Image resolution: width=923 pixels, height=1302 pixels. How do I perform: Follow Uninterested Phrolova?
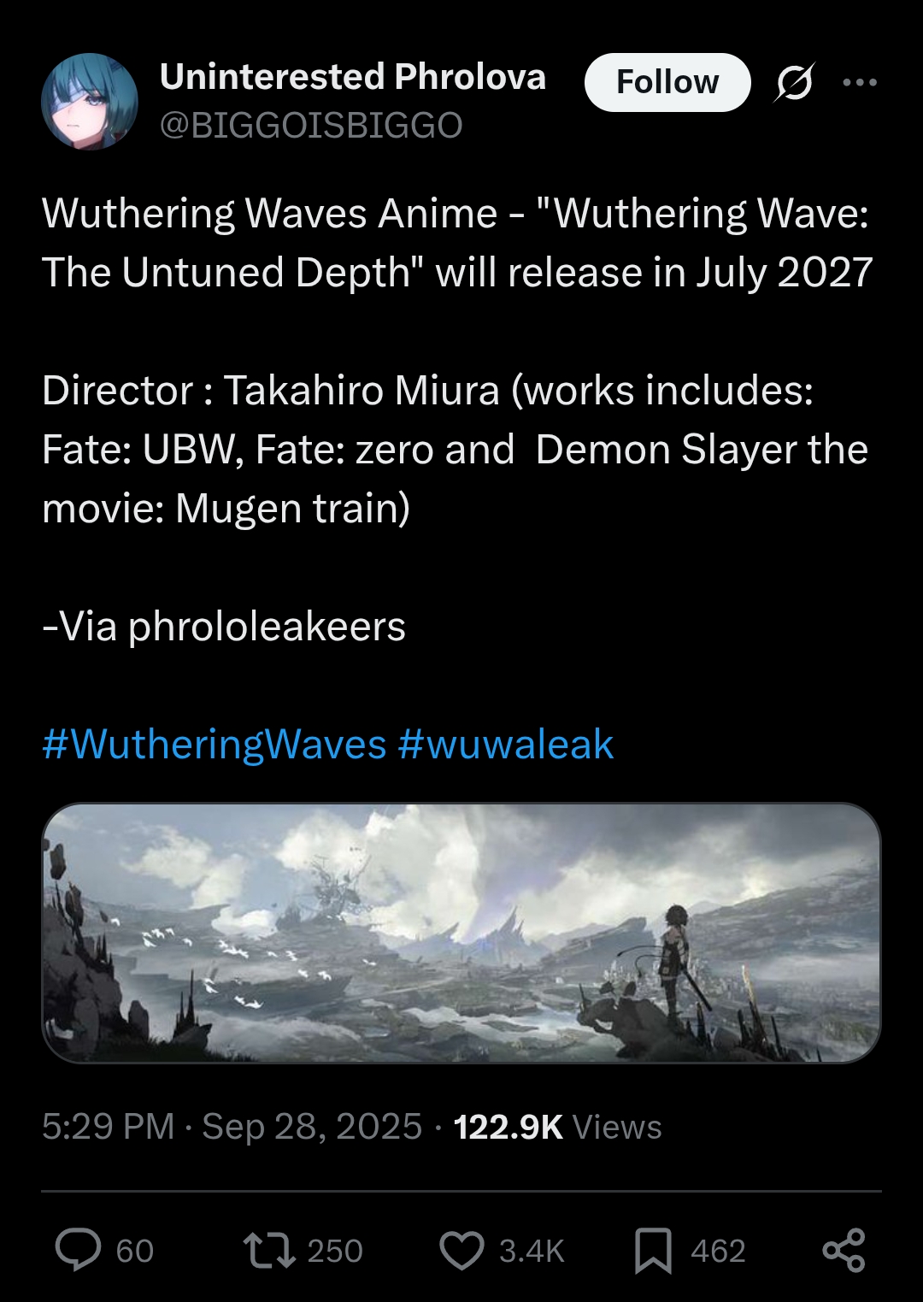667,82
